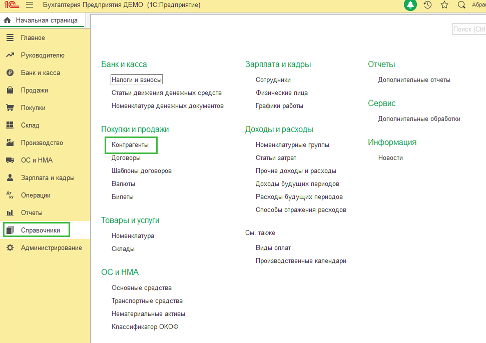Open favorites star icon

pyautogui.click(x=444, y=5)
